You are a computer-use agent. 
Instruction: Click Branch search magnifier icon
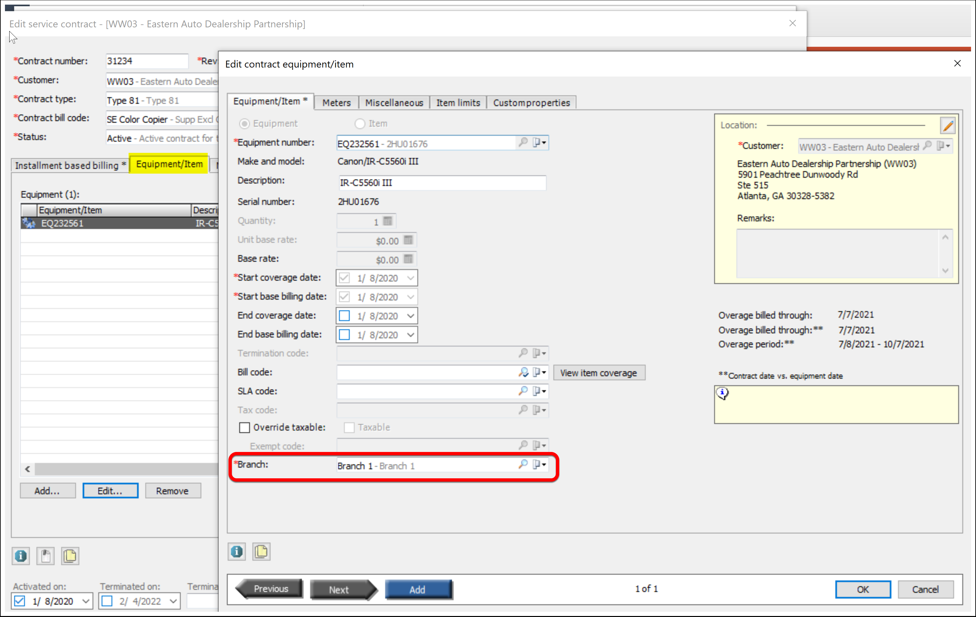tap(523, 464)
